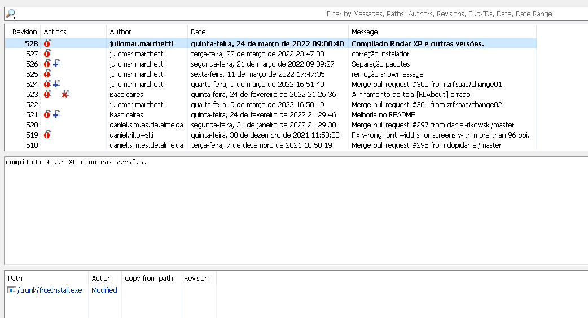Click inside the commit message text pane
The height and width of the screenshot is (318, 588).
click(296, 211)
